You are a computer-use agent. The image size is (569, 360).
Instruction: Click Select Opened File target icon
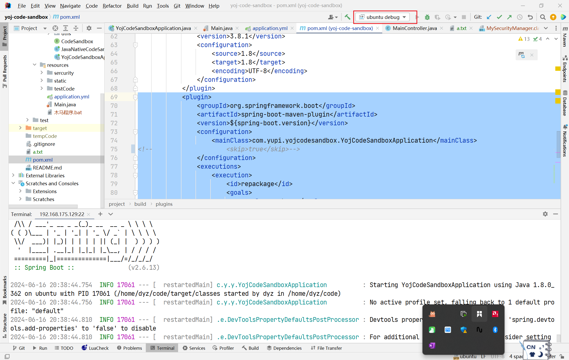point(55,28)
